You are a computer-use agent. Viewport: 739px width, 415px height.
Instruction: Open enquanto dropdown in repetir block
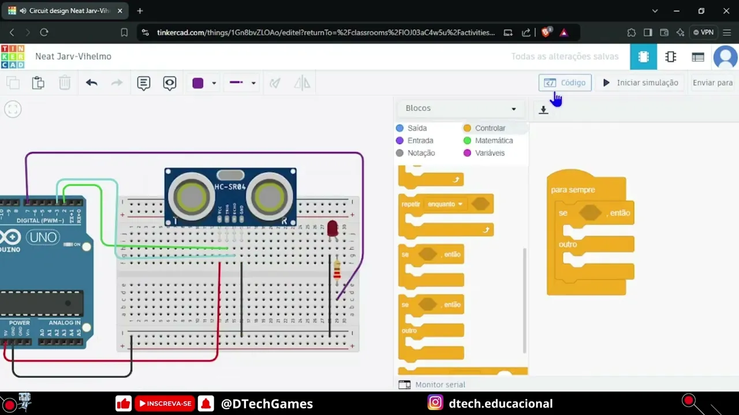coord(446,204)
